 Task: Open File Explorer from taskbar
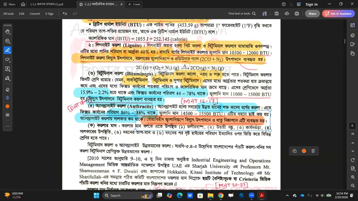click(210, 195)
